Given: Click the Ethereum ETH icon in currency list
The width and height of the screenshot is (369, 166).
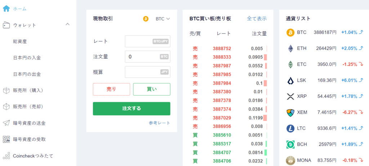Looking at the screenshot, I should [x=290, y=49].
